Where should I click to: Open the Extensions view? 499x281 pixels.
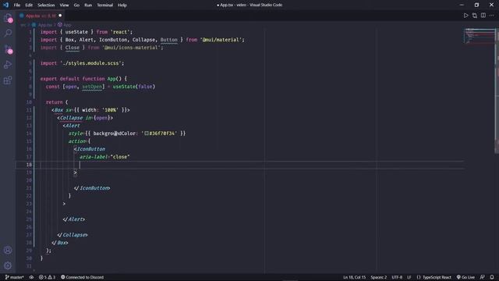tap(8, 80)
